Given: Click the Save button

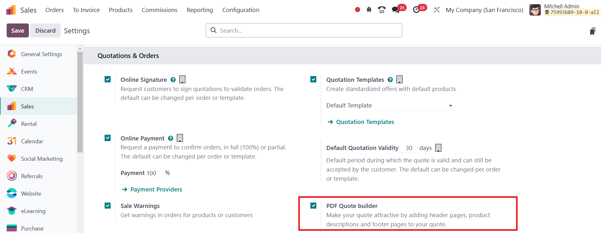Looking at the screenshot, I should (18, 31).
